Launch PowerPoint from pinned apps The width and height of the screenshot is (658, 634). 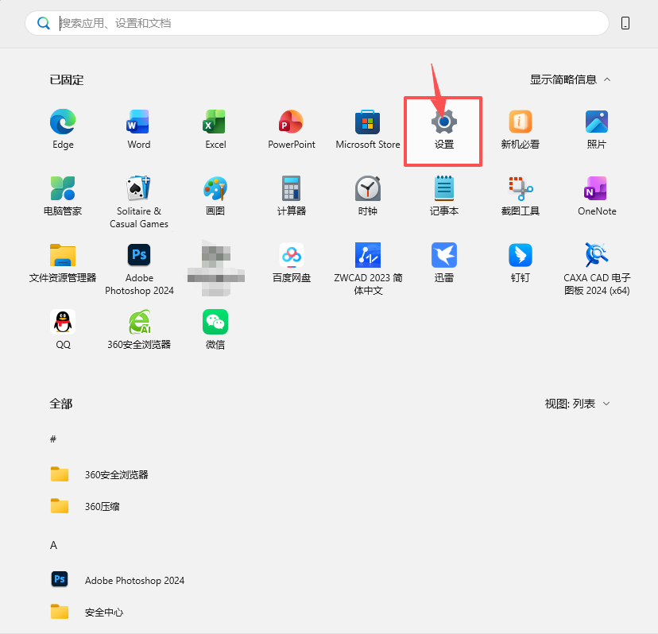coord(291,130)
